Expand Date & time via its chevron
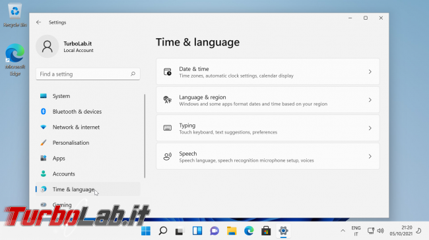Viewport: 429px width, 240px height. (x=370, y=72)
